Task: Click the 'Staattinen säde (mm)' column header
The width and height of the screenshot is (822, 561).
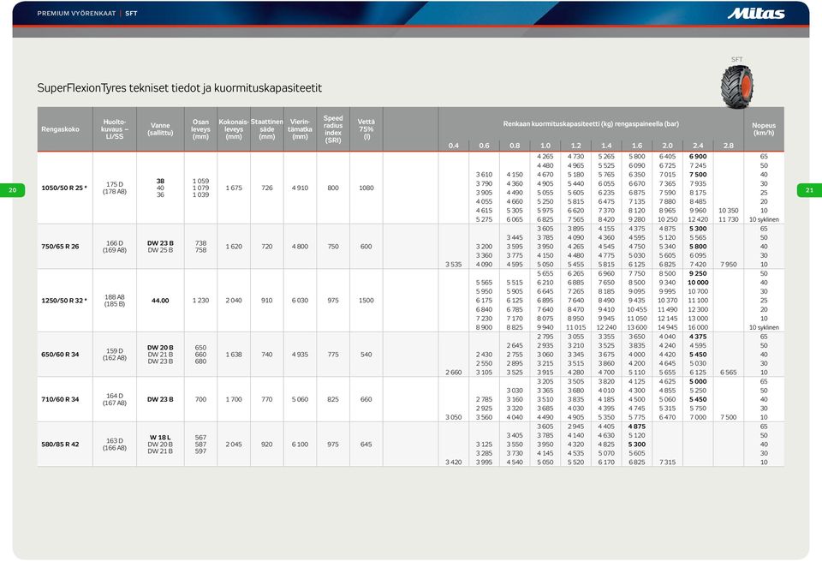Action: pos(267,129)
